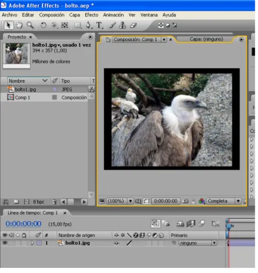Select the Zoom magnifier tool
This screenshot has width=258, height=273.
pyautogui.click(x=30, y=25)
